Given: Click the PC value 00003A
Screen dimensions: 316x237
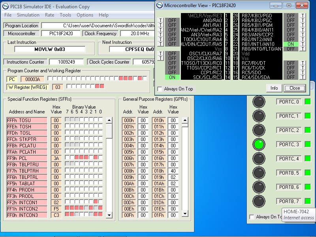Looking at the screenshot, I should click(x=33, y=79).
